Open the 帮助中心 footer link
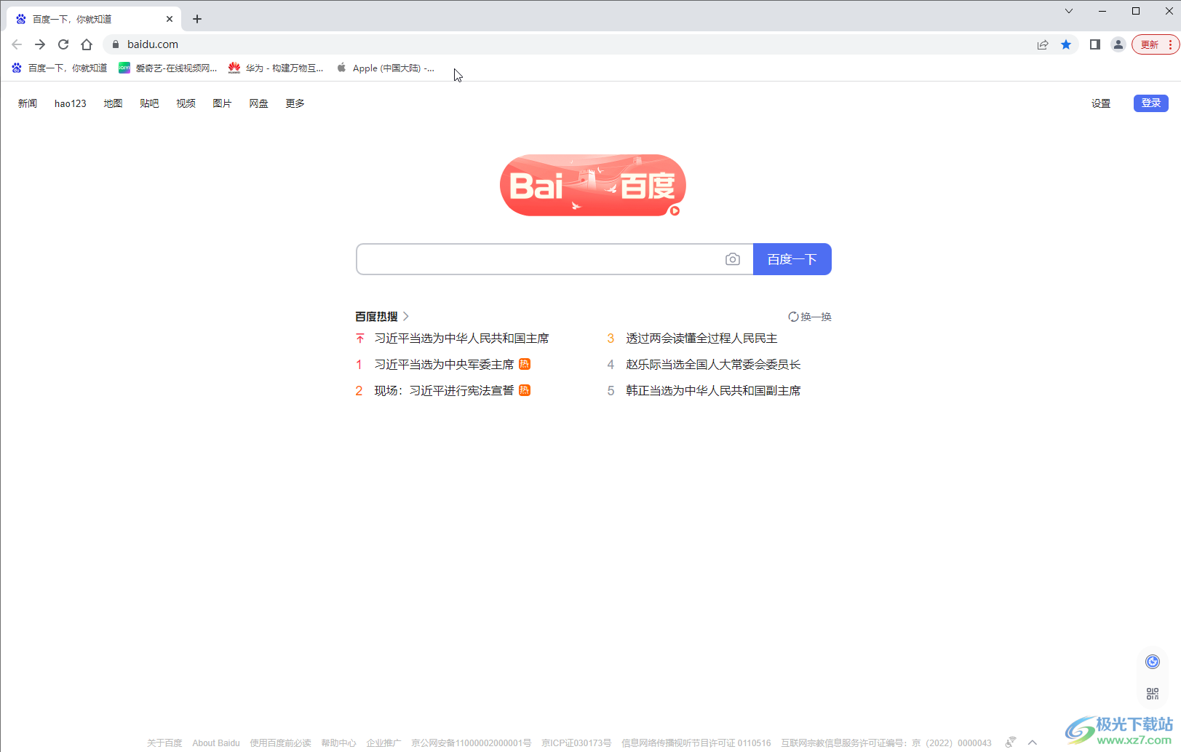1181x752 pixels. coord(338,743)
